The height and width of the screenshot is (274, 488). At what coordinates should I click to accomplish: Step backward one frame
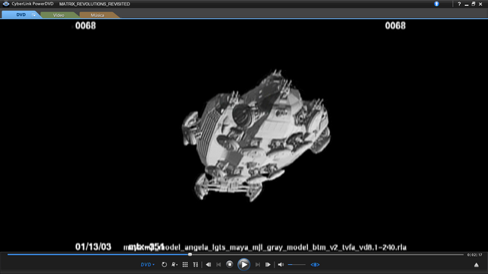coord(208,265)
